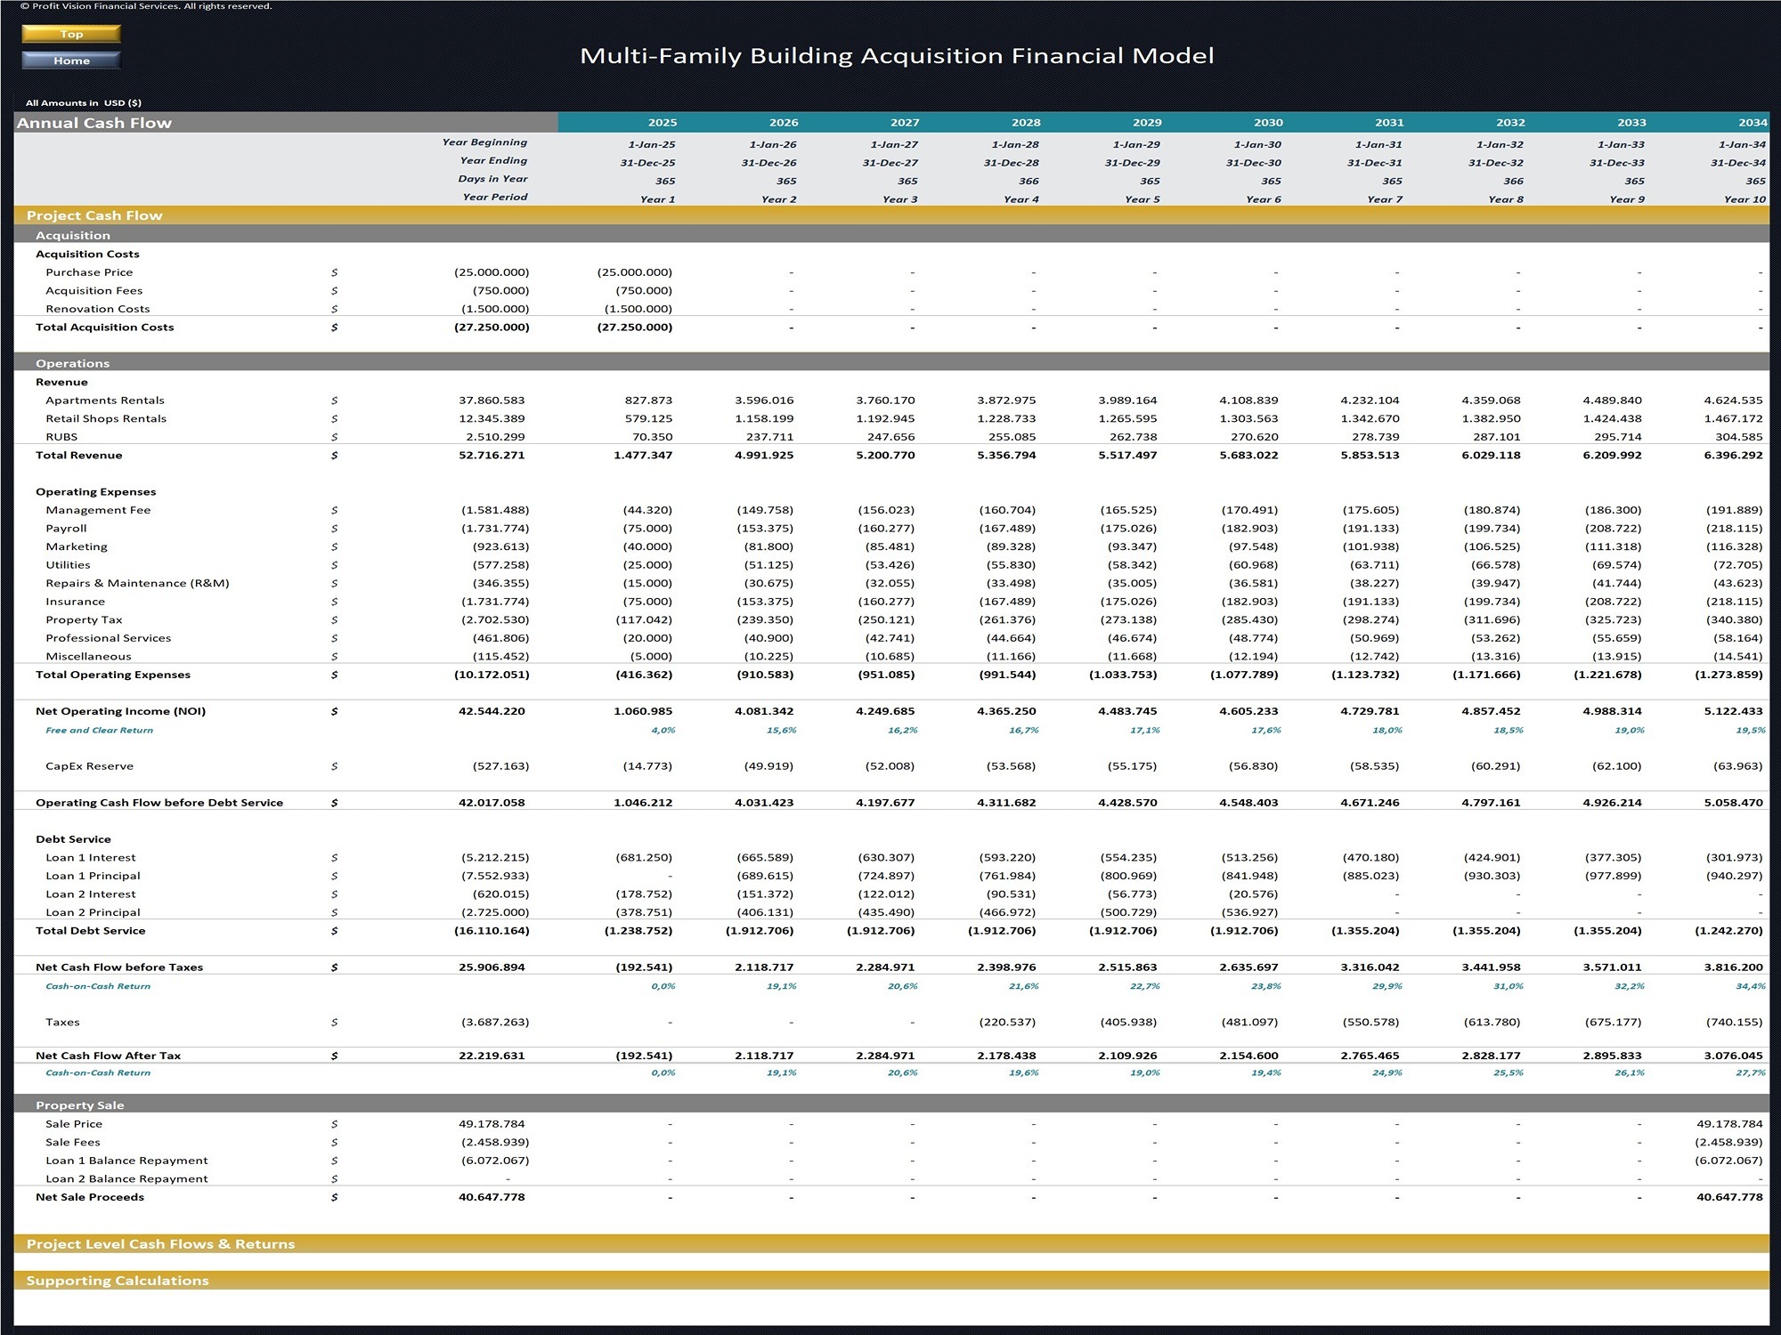The height and width of the screenshot is (1335, 1781).
Task: Click the Loan 2 Interest row label
Action: (x=91, y=894)
